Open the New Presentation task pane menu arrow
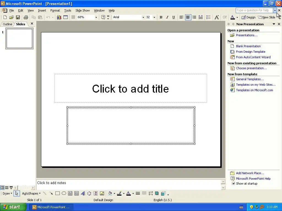 (x=274, y=24)
